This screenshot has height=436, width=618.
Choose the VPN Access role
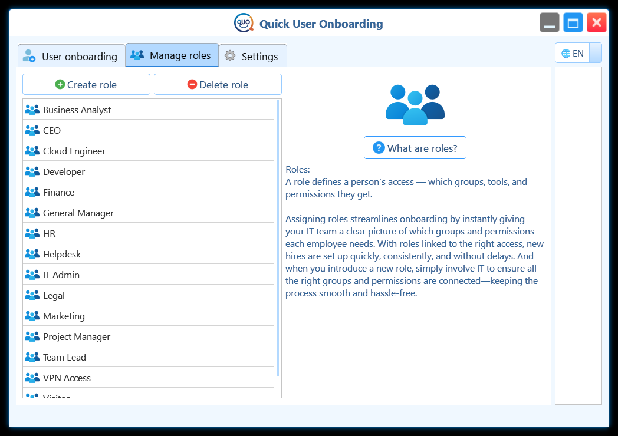click(x=148, y=378)
